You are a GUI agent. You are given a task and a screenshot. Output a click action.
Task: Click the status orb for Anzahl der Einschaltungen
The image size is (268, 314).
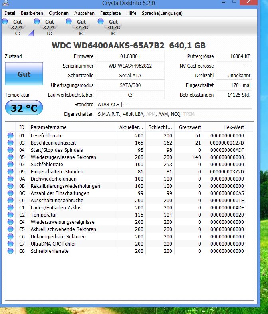[x=10, y=193]
